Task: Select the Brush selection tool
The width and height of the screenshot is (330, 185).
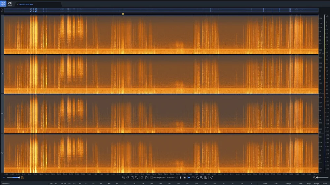Action: click(x=197, y=177)
